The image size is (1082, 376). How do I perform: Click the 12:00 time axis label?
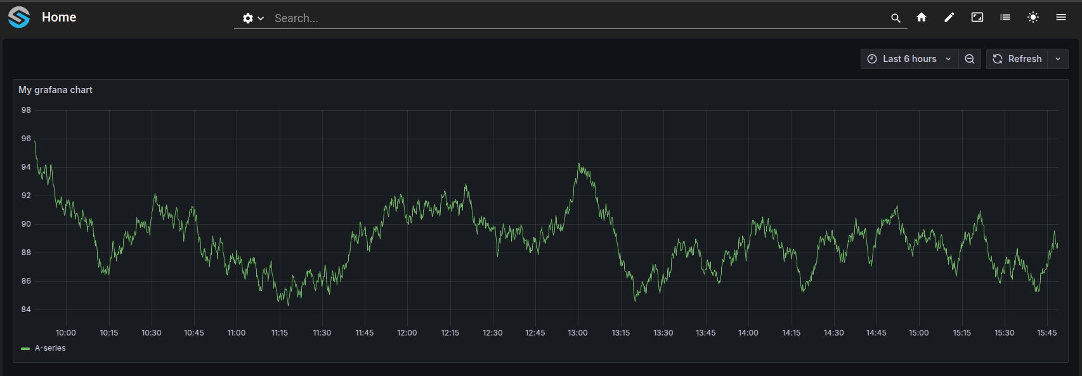(407, 333)
